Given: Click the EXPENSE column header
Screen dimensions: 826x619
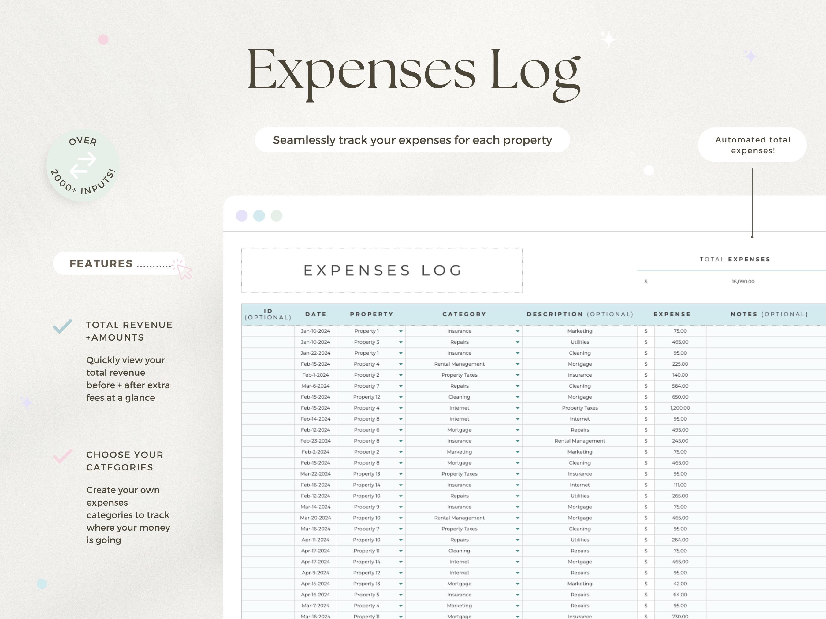Looking at the screenshot, I should tap(672, 314).
